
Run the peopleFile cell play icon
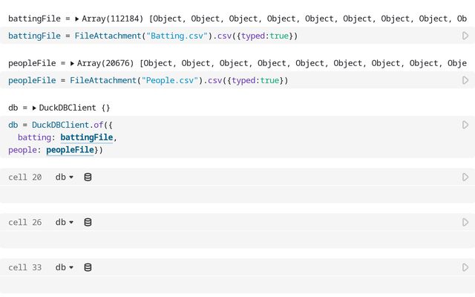point(465,80)
